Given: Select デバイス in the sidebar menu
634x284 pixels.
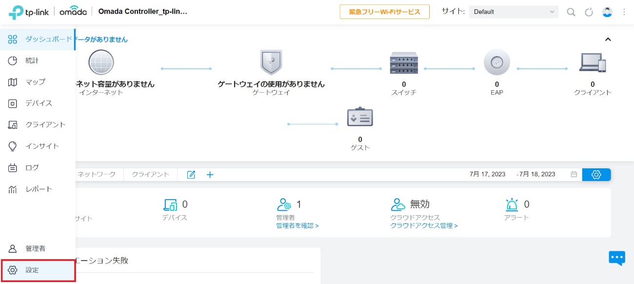Looking at the screenshot, I should click(x=38, y=103).
